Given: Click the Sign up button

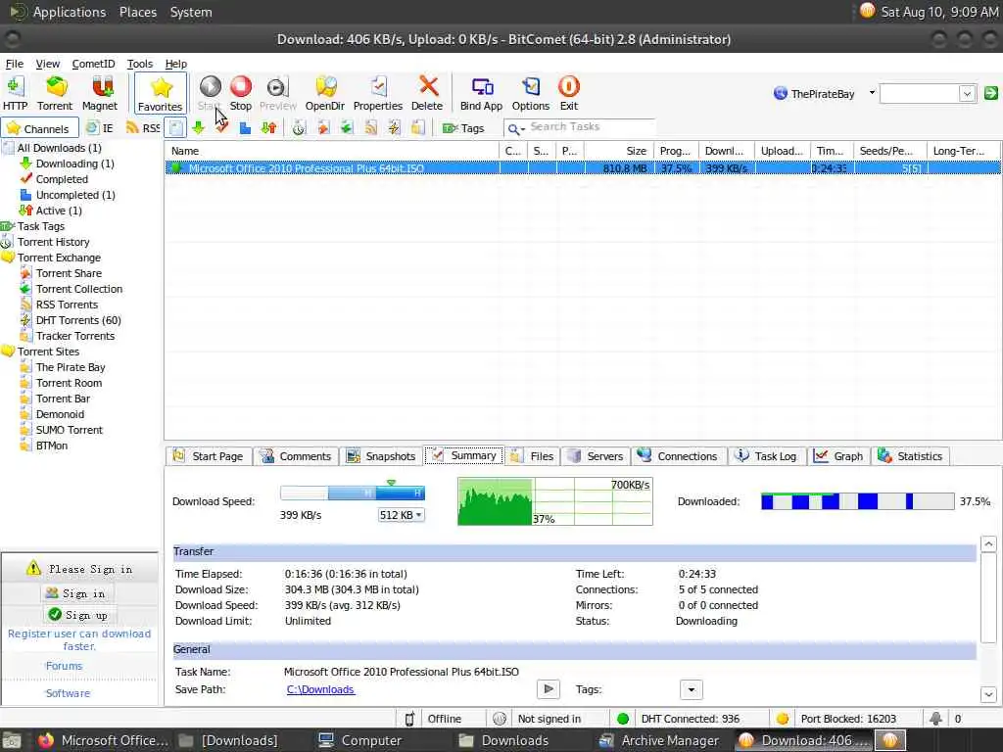Looking at the screenshot, I should [x=78, y=615].
